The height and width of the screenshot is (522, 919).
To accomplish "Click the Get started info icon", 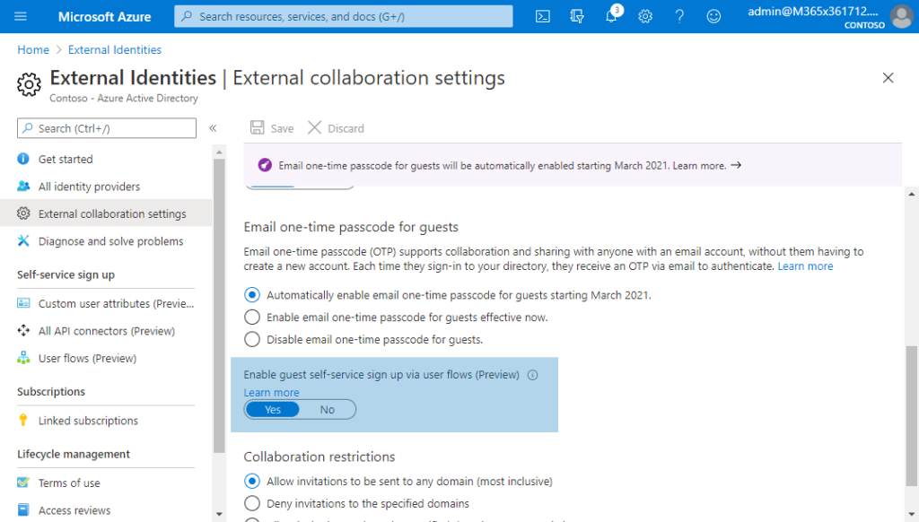I will click(x=23, y=159).
